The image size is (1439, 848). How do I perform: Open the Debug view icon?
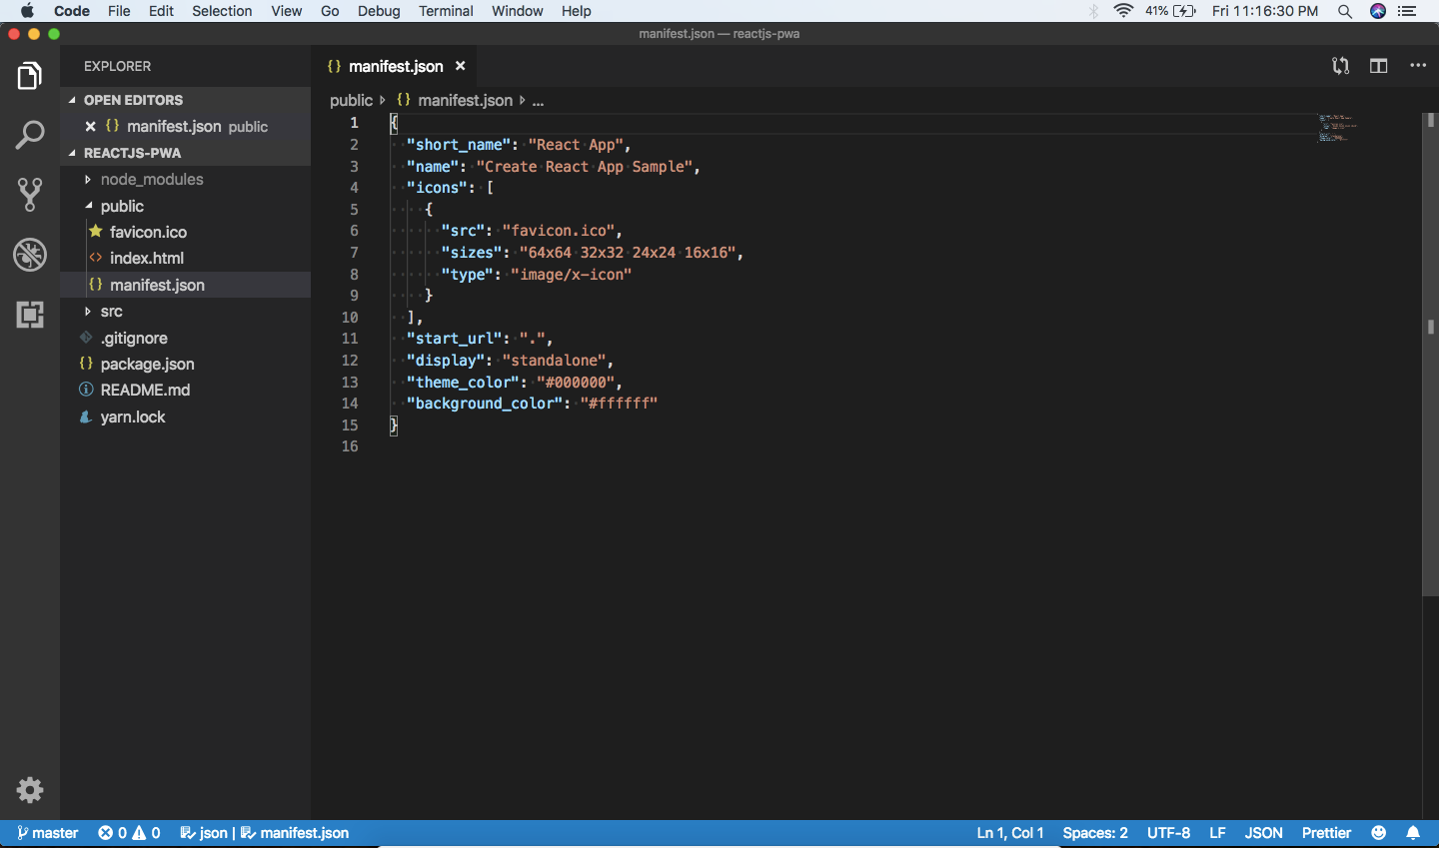[x=30, y=255]
